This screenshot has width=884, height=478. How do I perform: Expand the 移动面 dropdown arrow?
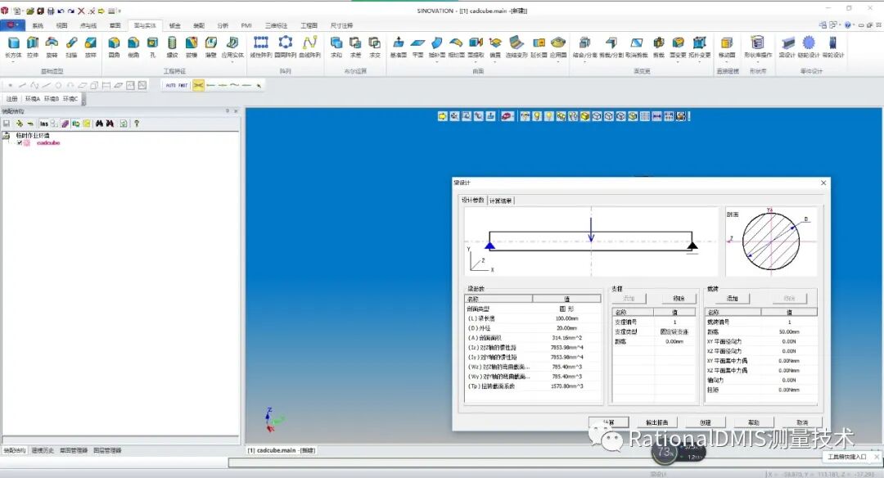click(x=727, y=61)
